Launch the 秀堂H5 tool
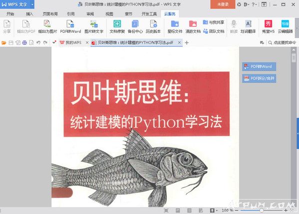 268,26
